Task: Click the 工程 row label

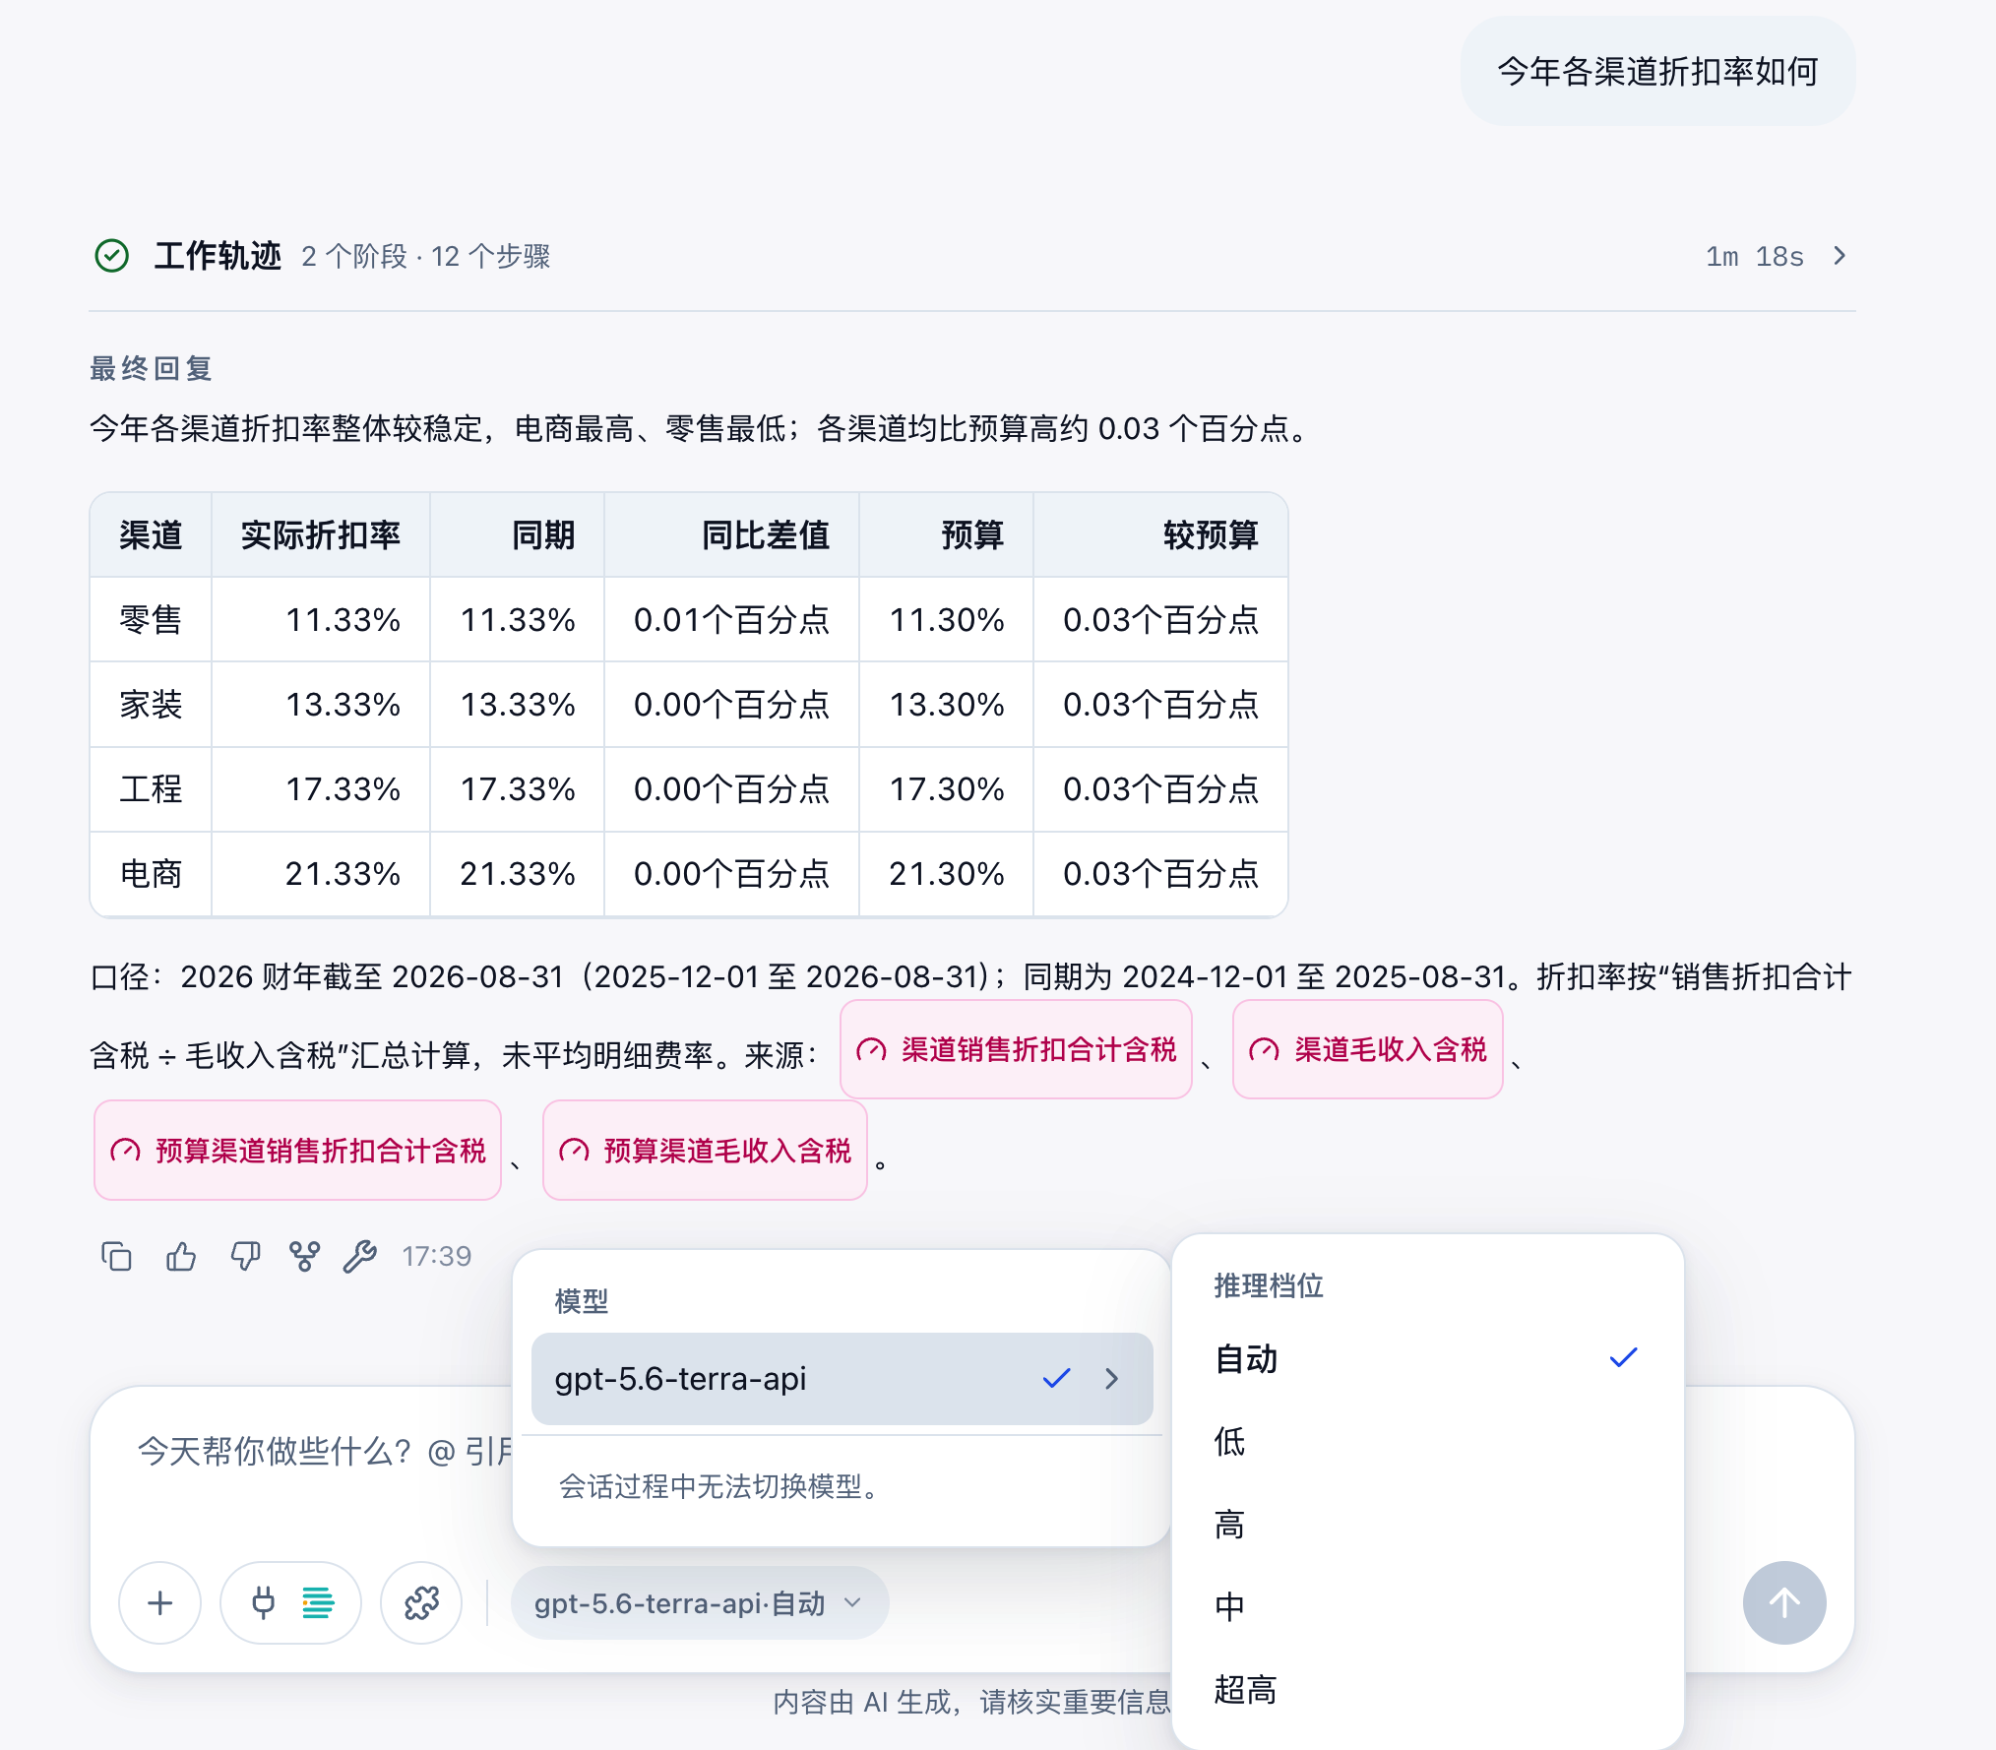Action: pyautogui.click(x=151, y=789)
